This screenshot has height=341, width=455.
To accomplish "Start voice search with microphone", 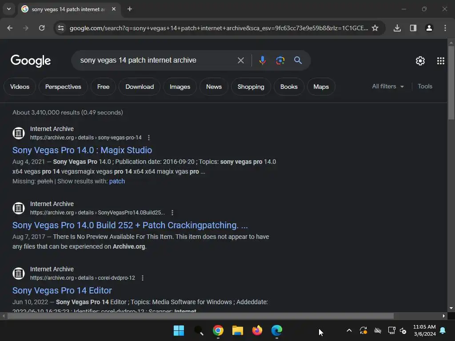I will click(x=262, y=60).
